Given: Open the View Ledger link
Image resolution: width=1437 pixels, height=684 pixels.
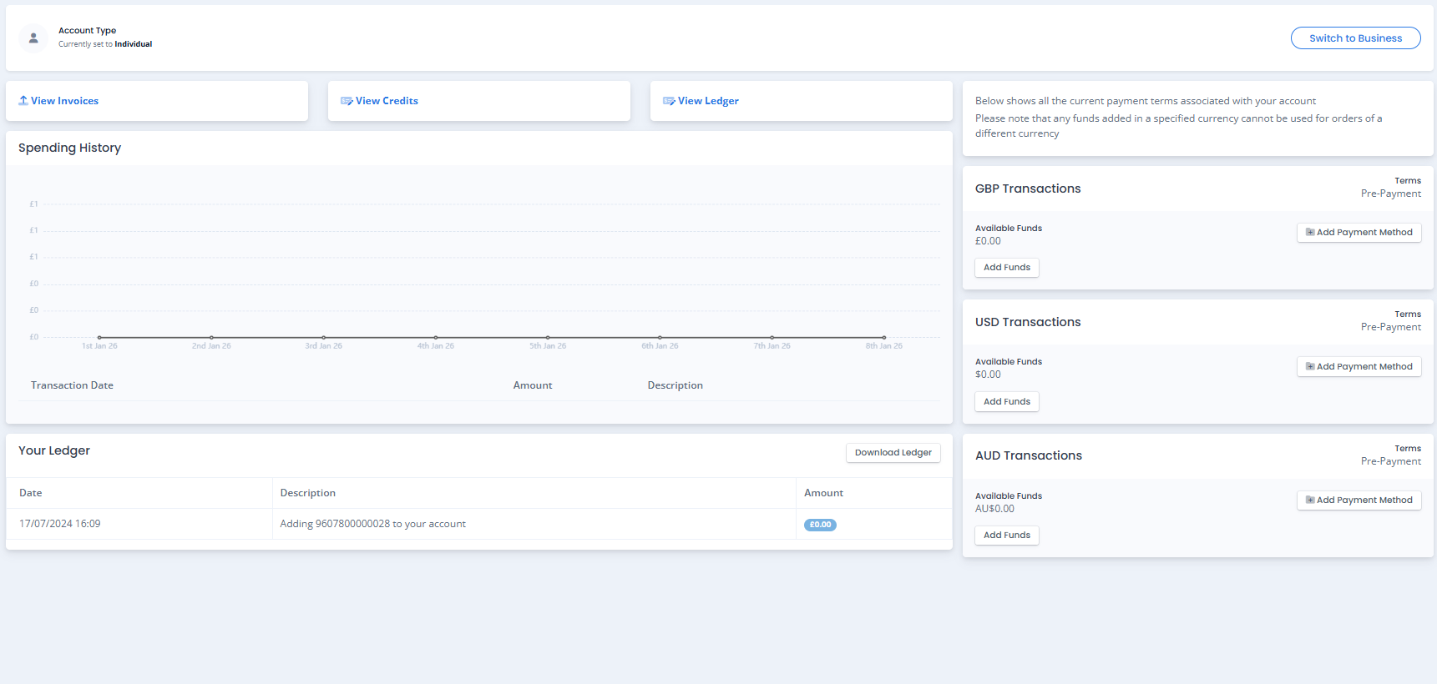Looking at the screenshot, I should tap(708, 101).
